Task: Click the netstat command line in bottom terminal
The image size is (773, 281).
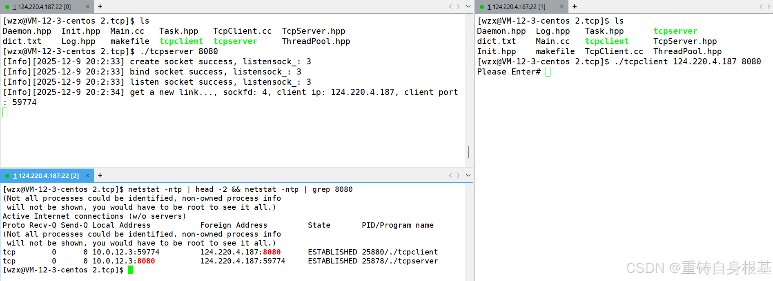Action: (x=178, y=189)
